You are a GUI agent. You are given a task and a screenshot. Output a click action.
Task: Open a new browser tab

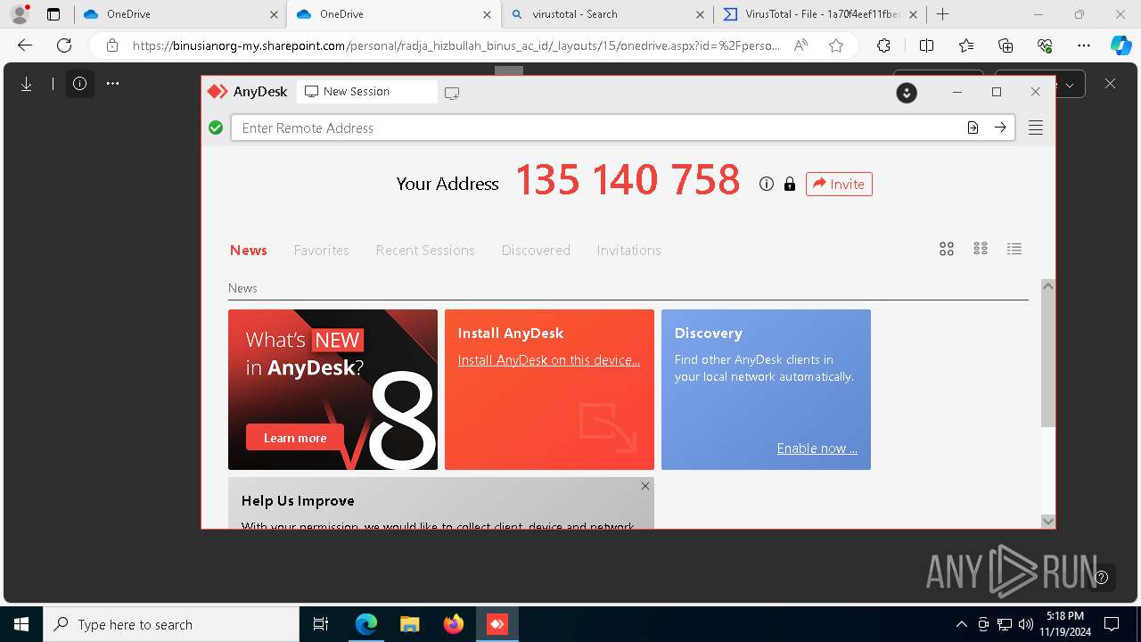coord(942,14)
